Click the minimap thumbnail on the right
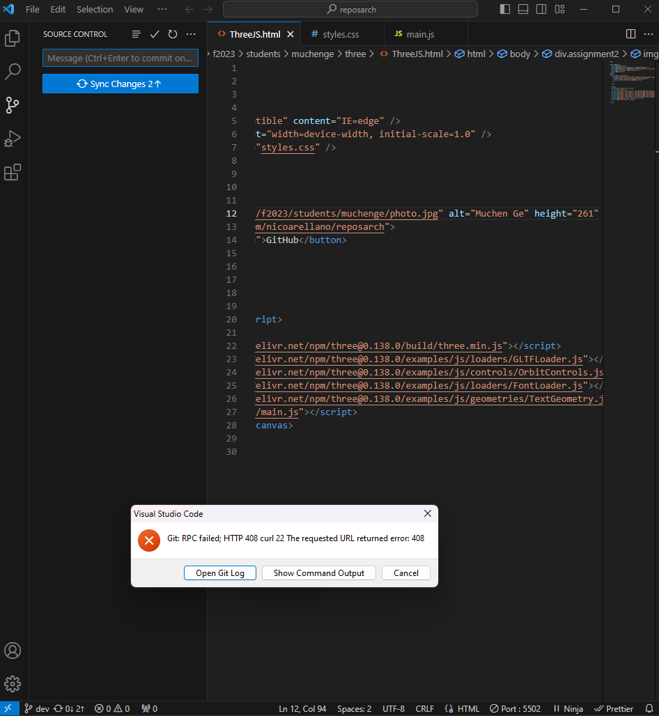This screenshot has height=716, width=659. (x=631, y=80)
